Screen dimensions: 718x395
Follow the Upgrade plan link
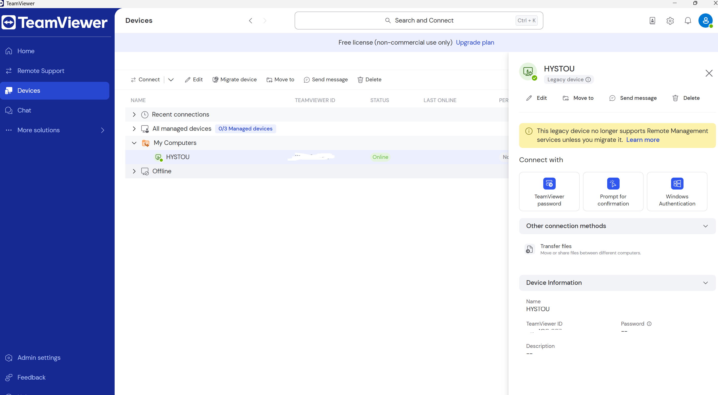coord(475,42)
